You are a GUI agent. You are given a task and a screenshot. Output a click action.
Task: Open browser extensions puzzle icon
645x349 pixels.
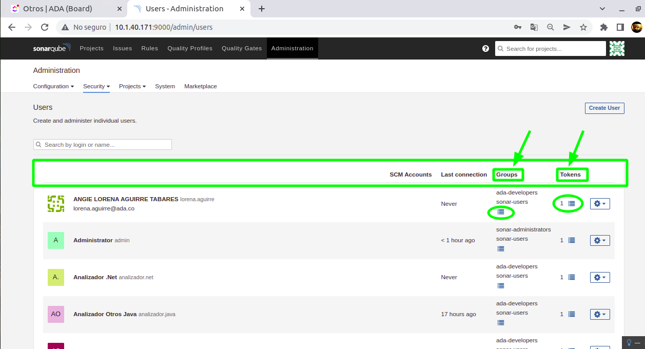coord(604,27)
